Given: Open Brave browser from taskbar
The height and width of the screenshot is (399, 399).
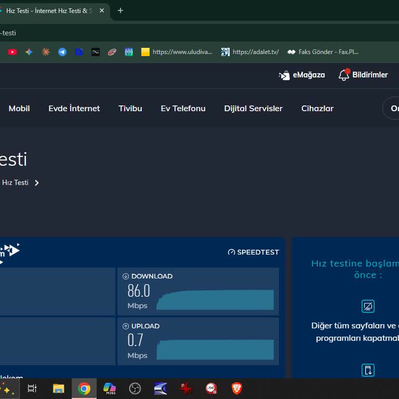Looking at the screenshot, I should [x=237, y=389].
